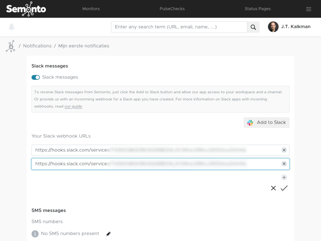321x241 pixels.
Task: Click the search magnifier icon
Action: click(253, 27)
